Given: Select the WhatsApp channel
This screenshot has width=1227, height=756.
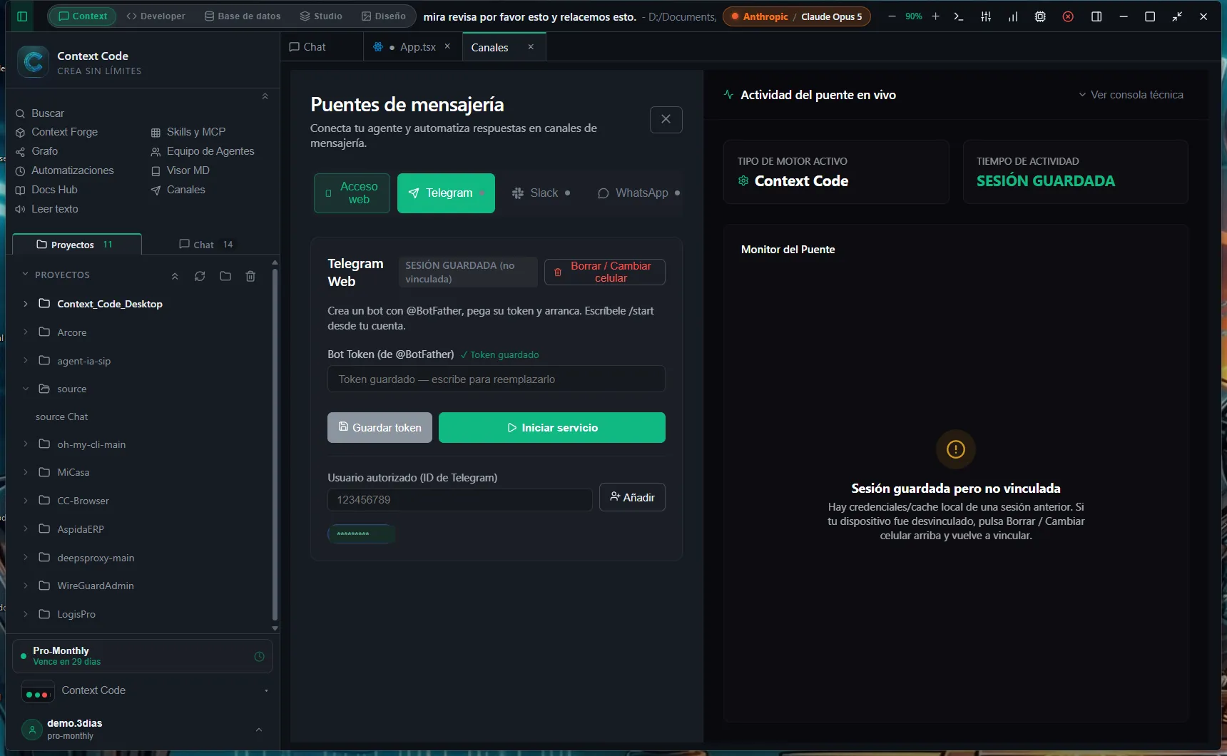Looking at the screenshot, I should 638,193.
